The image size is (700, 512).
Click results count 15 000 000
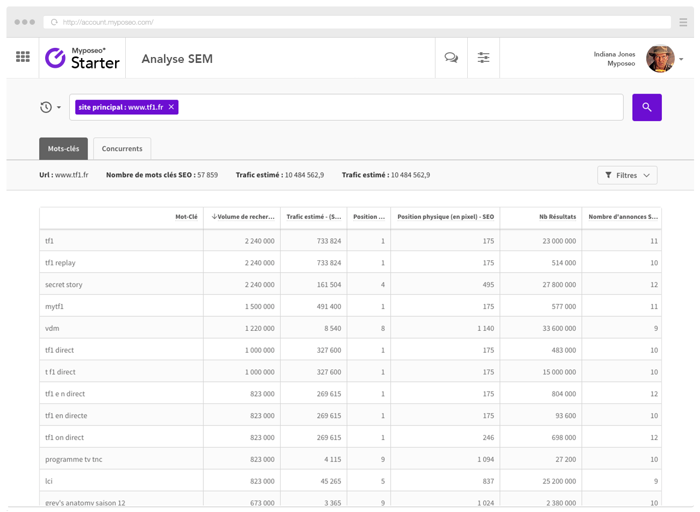click(x=559, y=372)
